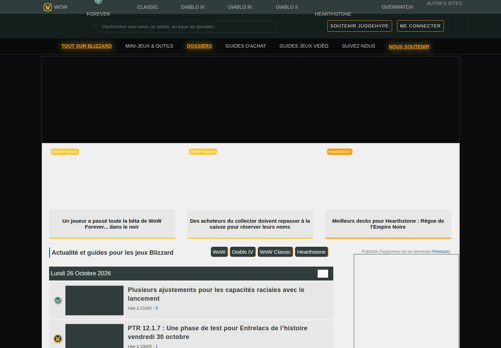The height and width of the screenshot is (348, 501).
Task: Open the HEARTHSTONE section
Action: coord(333,14)
